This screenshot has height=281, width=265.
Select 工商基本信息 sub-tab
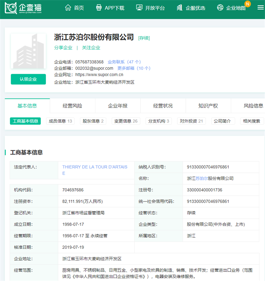tap(25, 121)
